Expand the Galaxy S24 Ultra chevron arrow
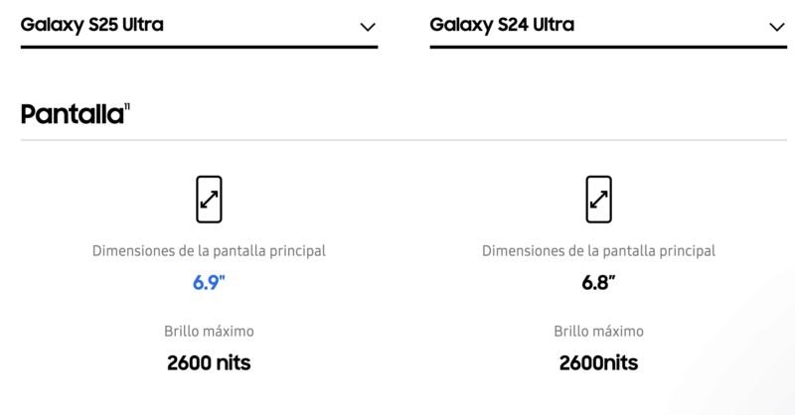The image size is (795, 415). click(777, 27)
